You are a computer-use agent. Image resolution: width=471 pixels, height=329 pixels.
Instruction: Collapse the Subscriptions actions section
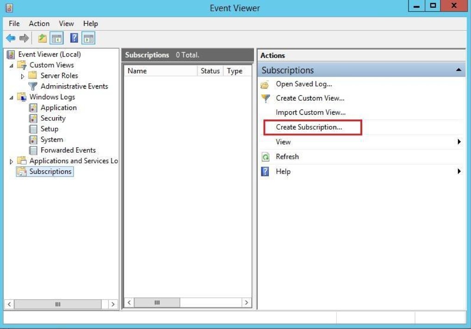[x=458, y=70]
